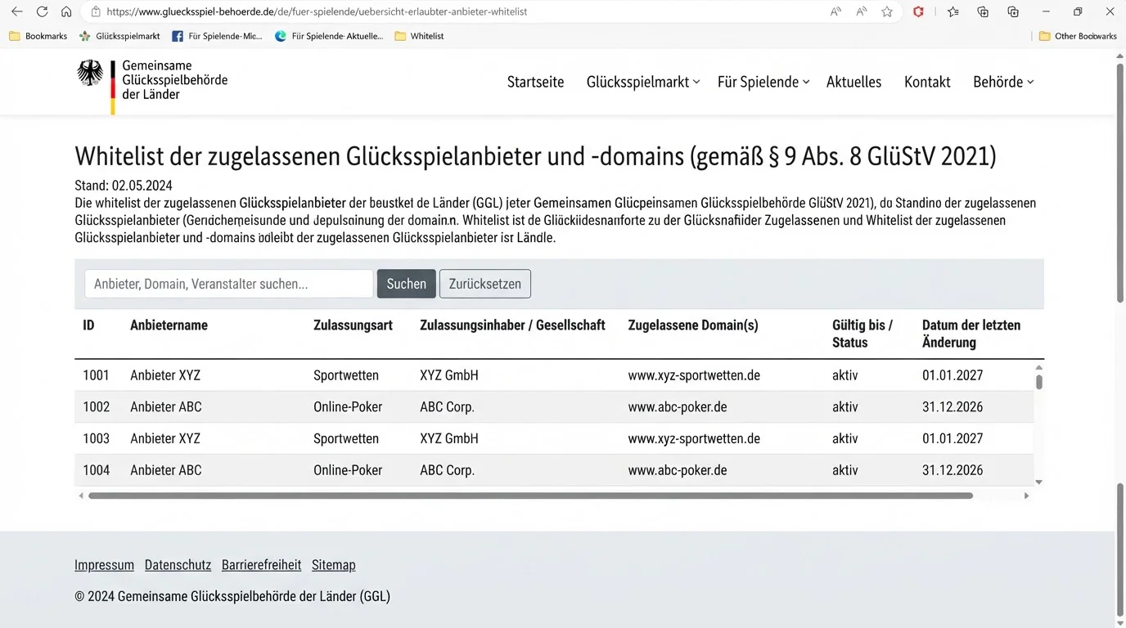Image resolution: width=1126 pixels, height=628 pixels.
Task: Click the table's scroll-right arrow
Action: coord(1026,496)
